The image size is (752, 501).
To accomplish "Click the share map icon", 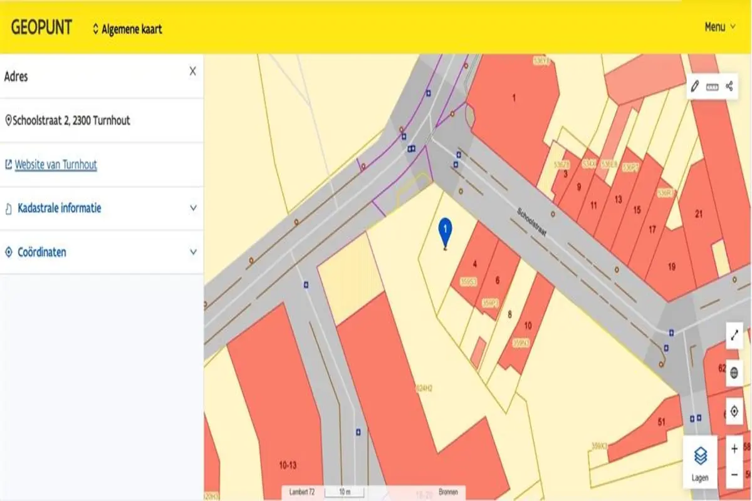I will pyautogui.click(x=729, y=87).
